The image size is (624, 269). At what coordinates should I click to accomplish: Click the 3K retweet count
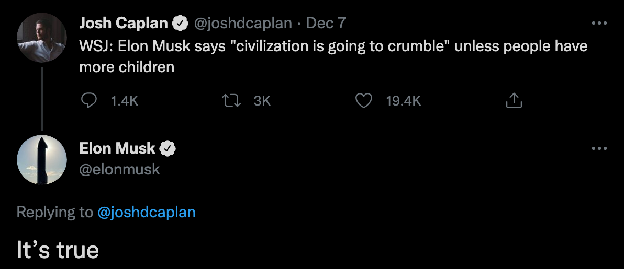(x=262, y=101)
